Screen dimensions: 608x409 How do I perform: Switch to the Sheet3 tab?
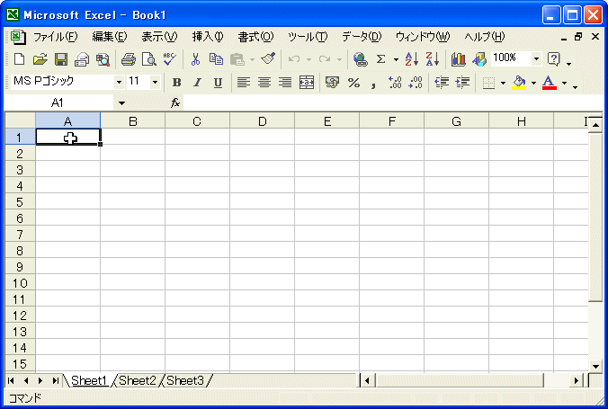(x=185, y=381)
